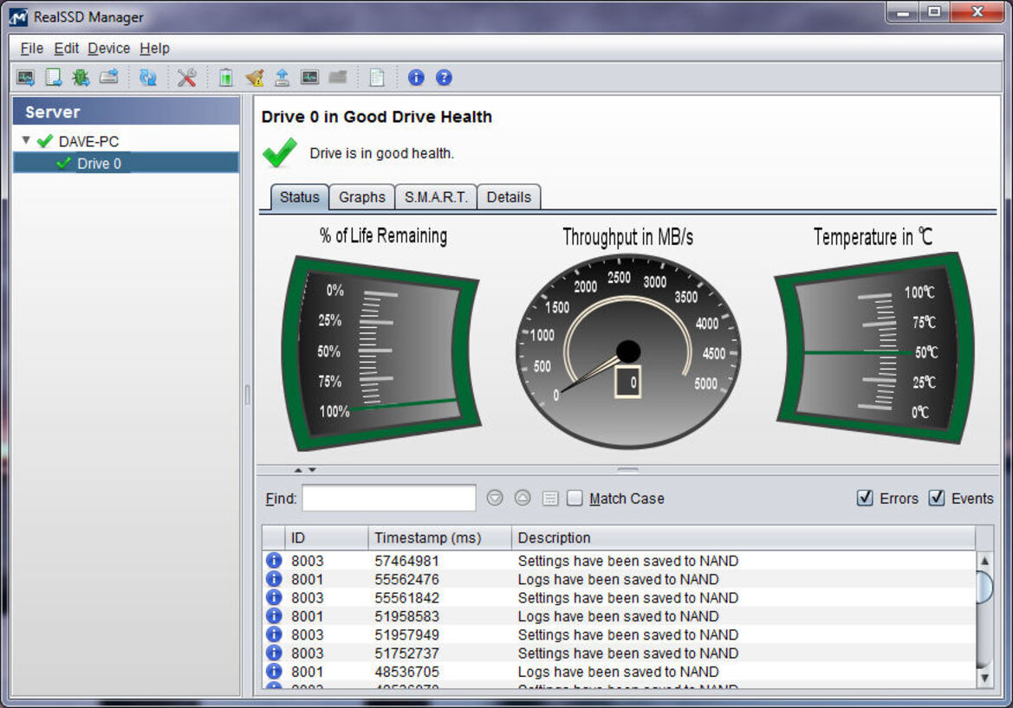The width and height of the screenshot is (1013, 708).
Task: Click the small up arrow on the pane splitter
Action: pos(298,470)
